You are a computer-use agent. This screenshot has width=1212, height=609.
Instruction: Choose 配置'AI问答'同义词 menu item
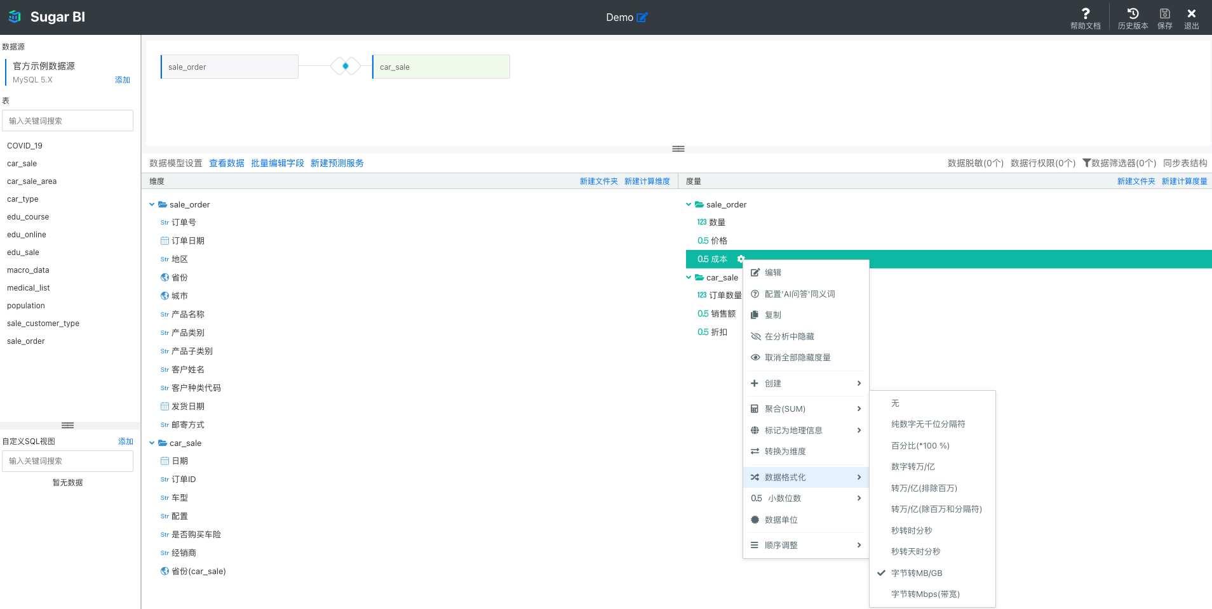[x=805, y=294]
